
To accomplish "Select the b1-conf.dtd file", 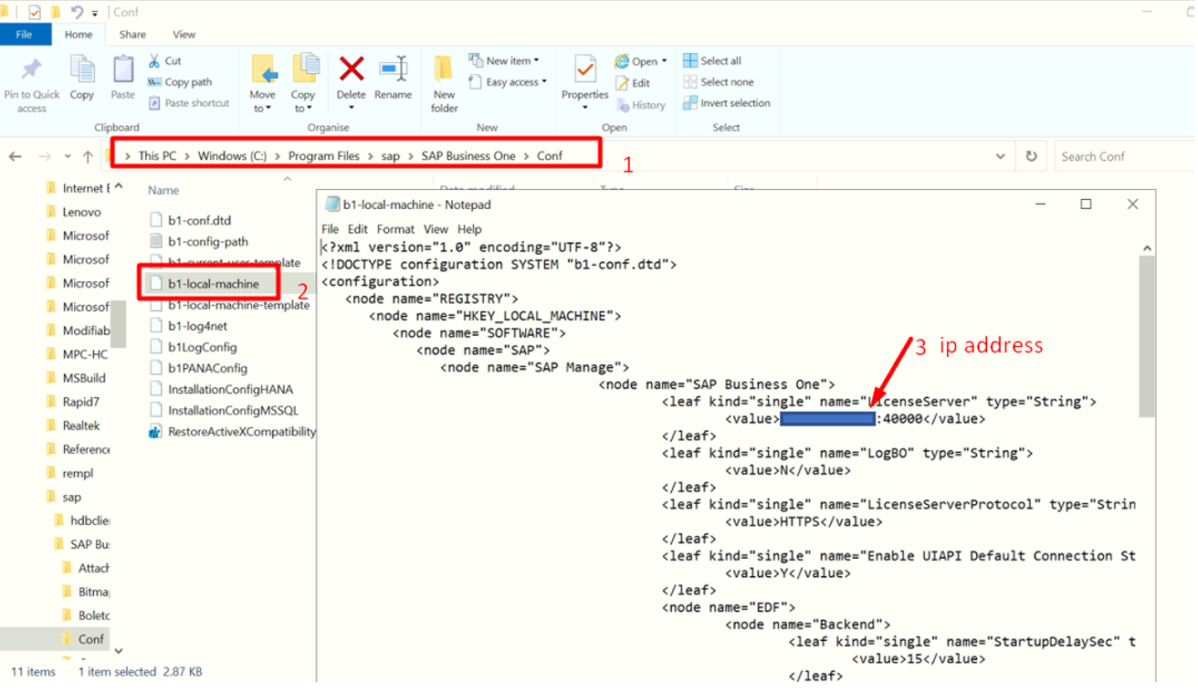I will pos(190,220).
